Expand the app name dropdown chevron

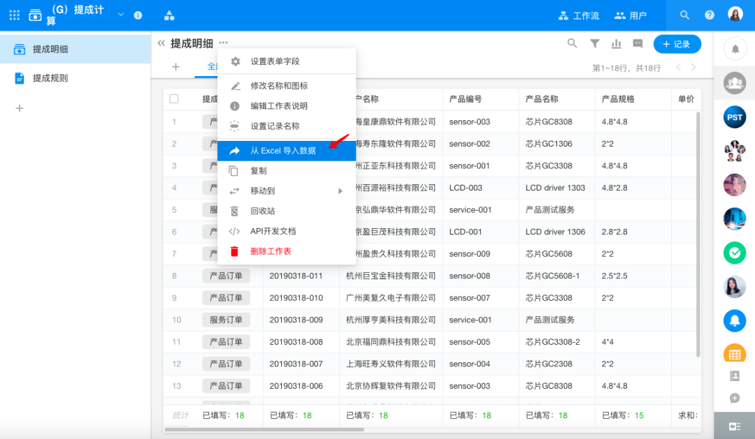coord(121,15)
